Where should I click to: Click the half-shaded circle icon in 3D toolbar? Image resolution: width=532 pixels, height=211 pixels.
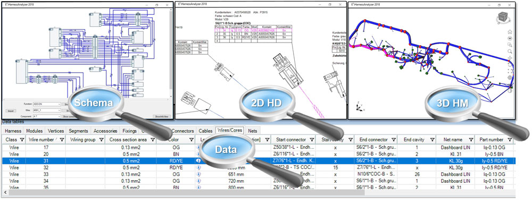pos(510,90)
